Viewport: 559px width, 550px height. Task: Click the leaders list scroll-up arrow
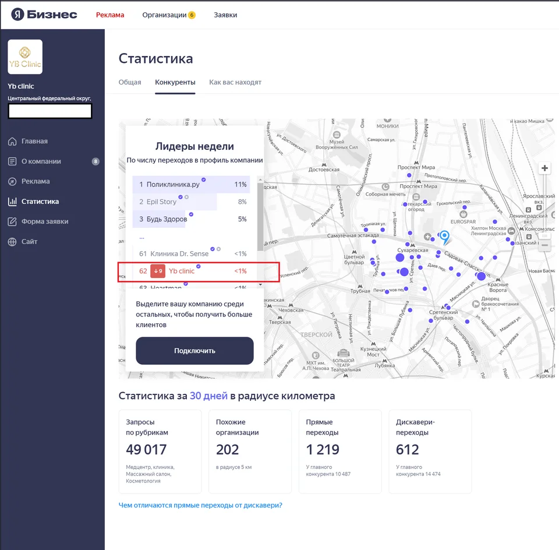tap(260, 179)
